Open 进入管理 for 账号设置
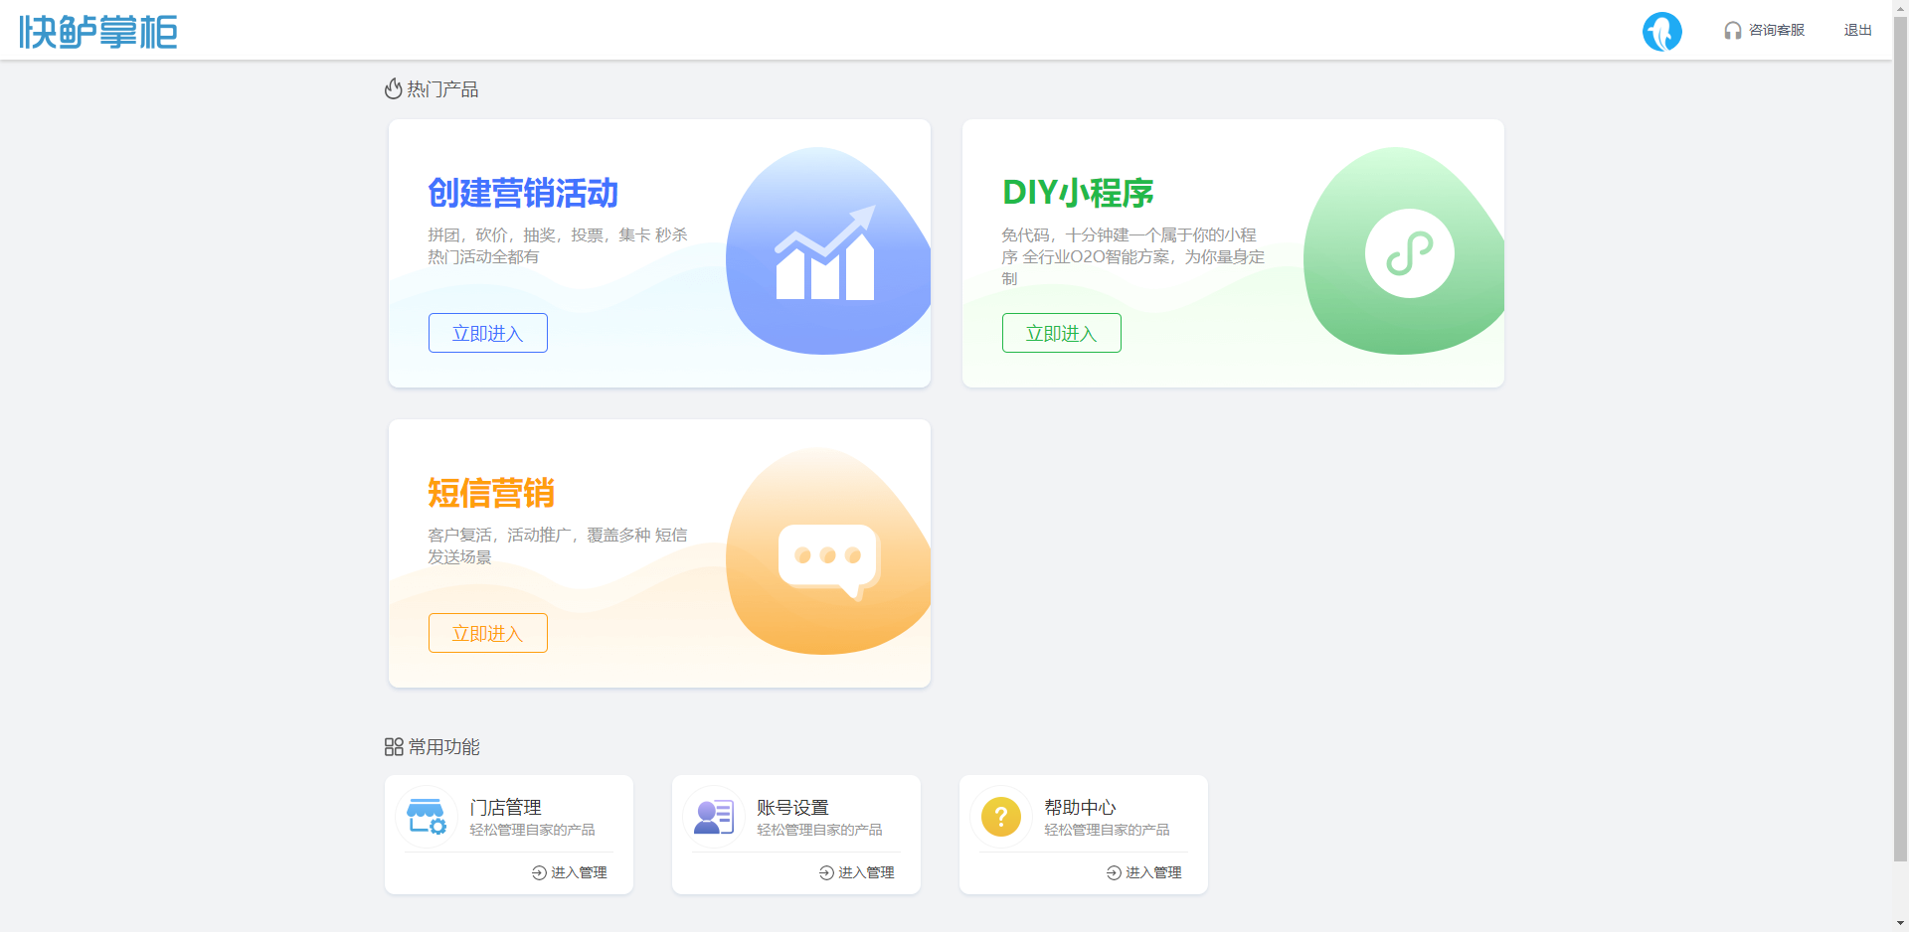This screenshot has height=932, width=1909. click(x=857, y=872)
